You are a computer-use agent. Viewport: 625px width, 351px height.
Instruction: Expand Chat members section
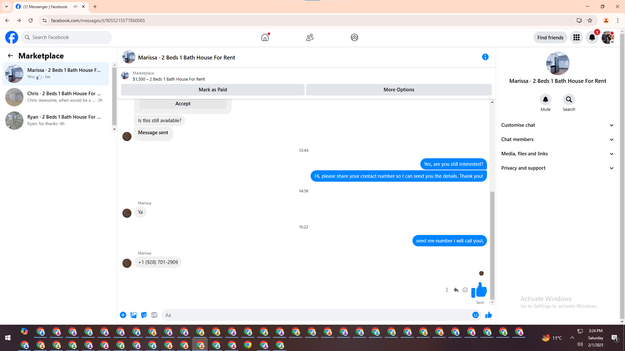coord(557,139)
